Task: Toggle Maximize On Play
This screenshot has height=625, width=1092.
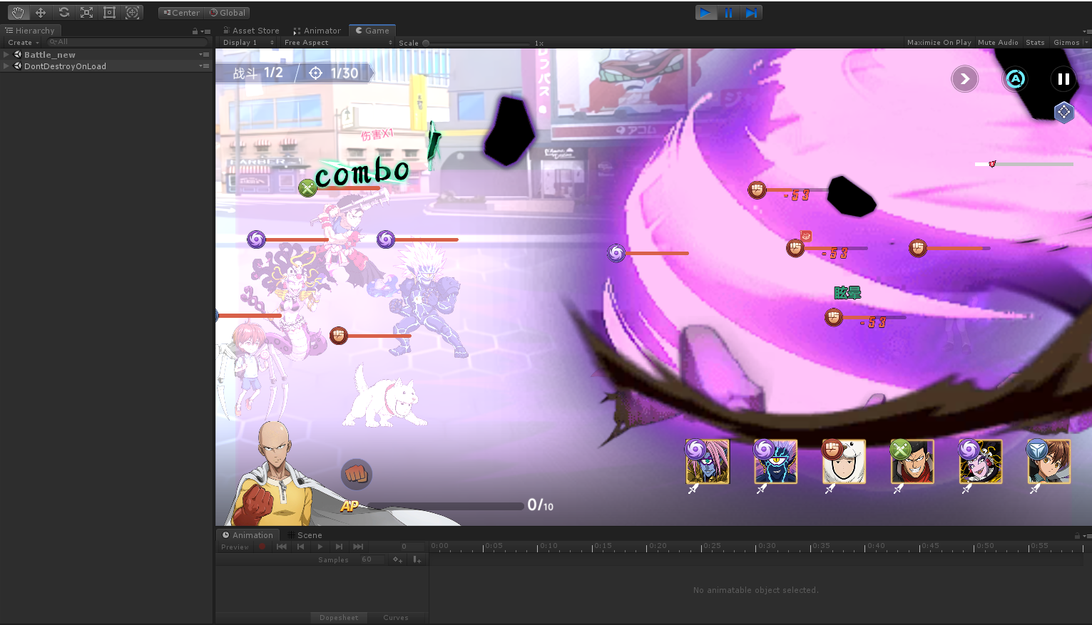Action: (x=939, y=43)
